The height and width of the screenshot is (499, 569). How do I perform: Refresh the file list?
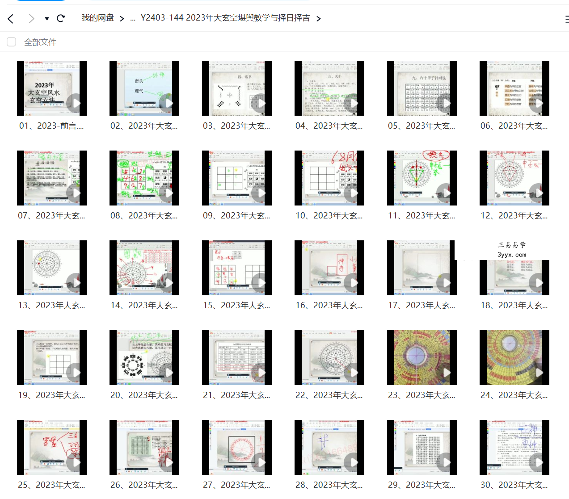pos(61,18)
